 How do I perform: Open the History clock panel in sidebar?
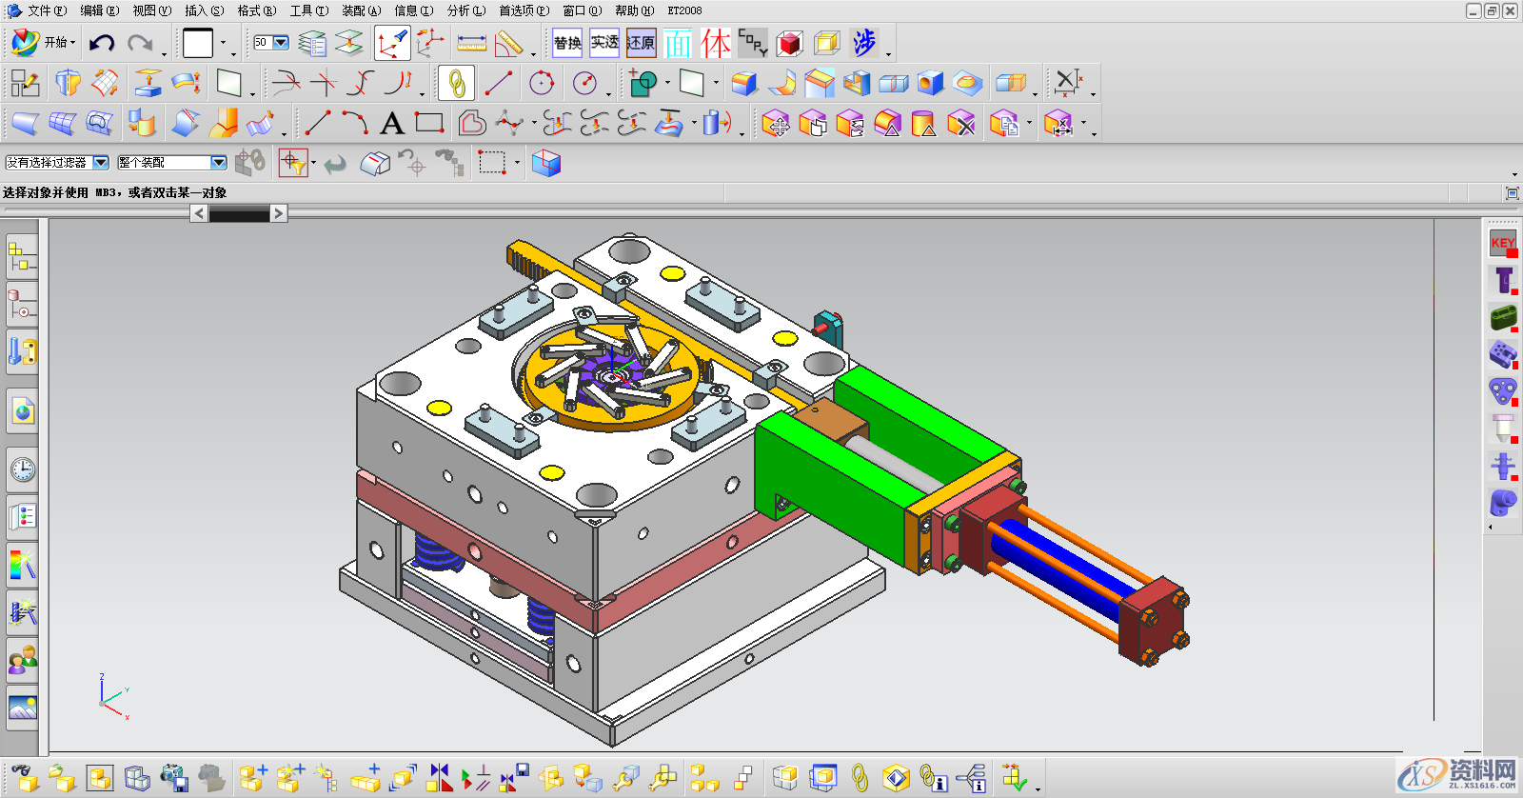[x=22, y=469]
